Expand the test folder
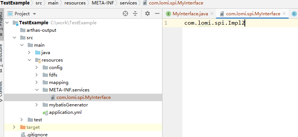The height and width of the screenshot is (137, 298). pyautogui.click(x=22, y=120)
